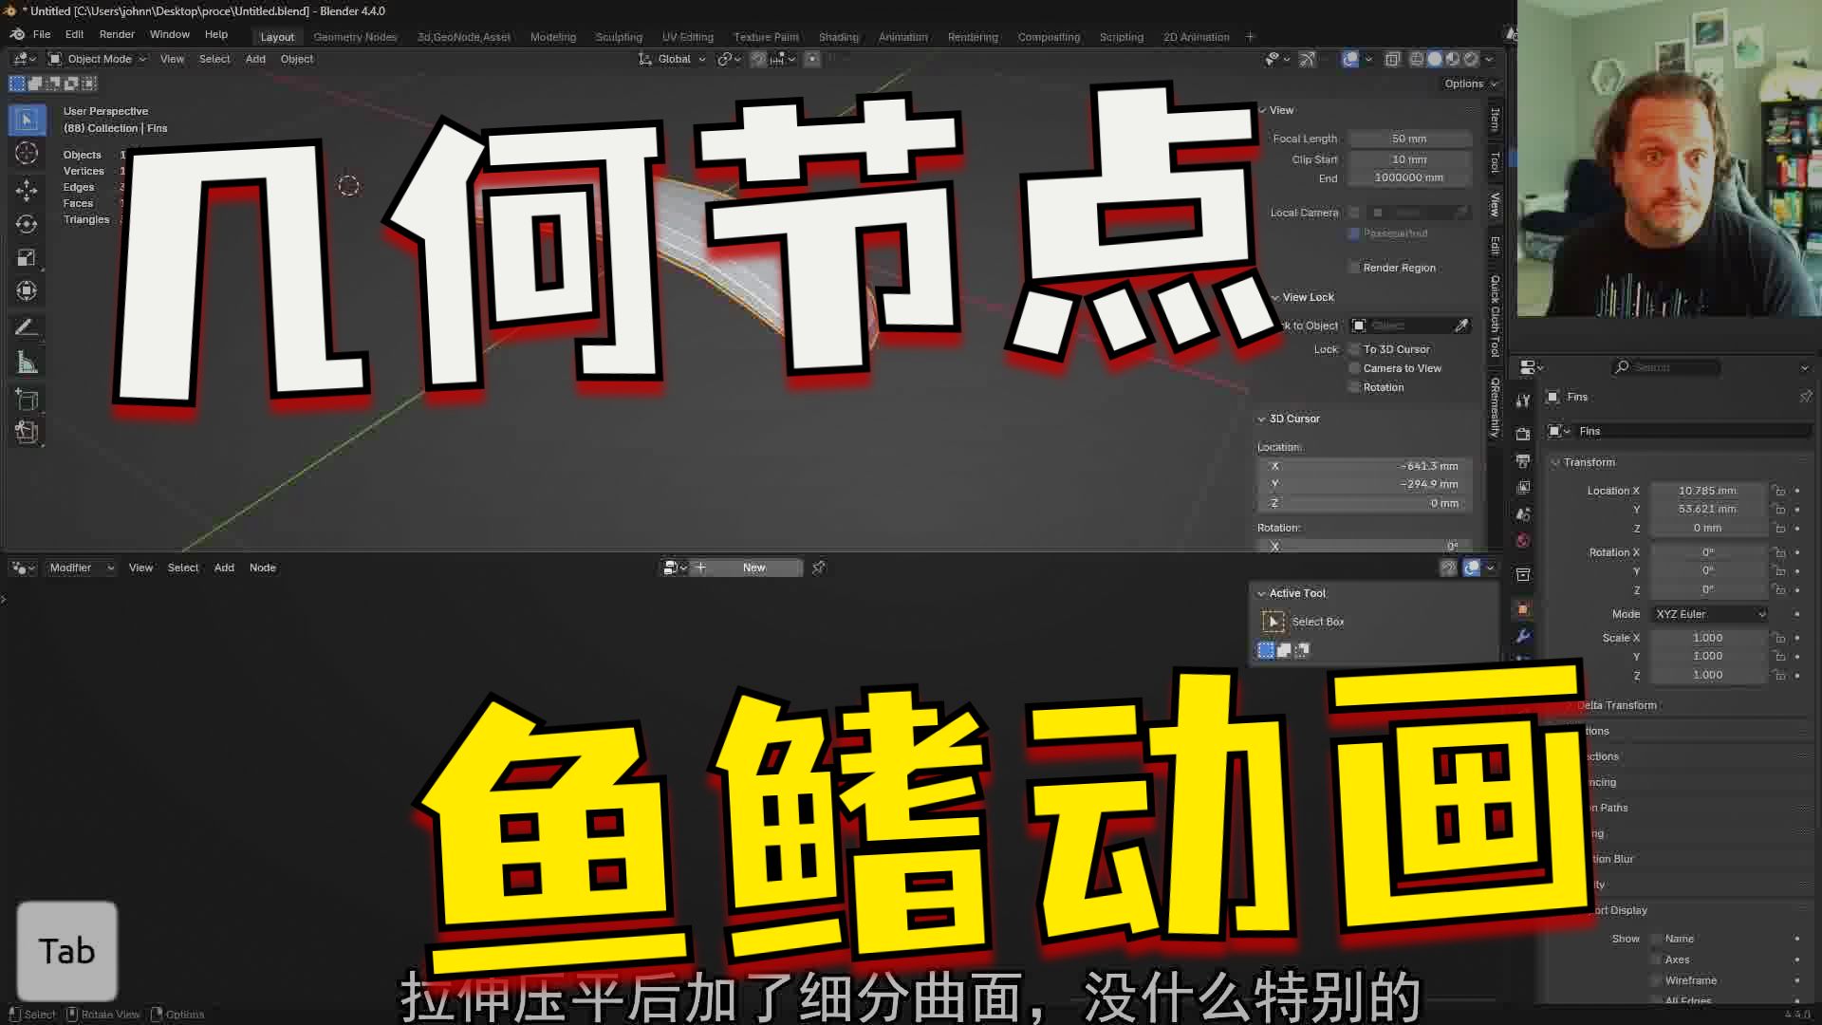The height and width of the screenshot is (1025, 1822).
Task: Open the viewport Options dropdown
Action: click(1469, 84)
